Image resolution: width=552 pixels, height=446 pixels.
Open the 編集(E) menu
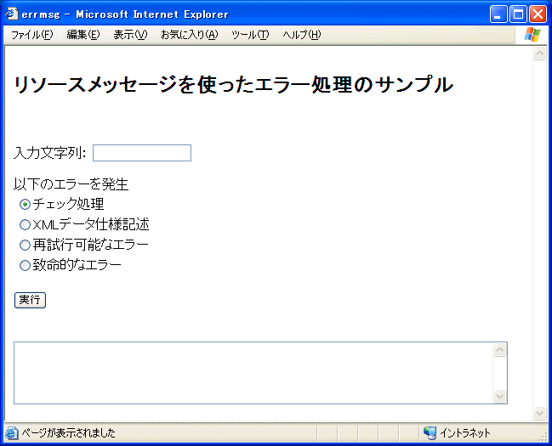click(83, 35)
